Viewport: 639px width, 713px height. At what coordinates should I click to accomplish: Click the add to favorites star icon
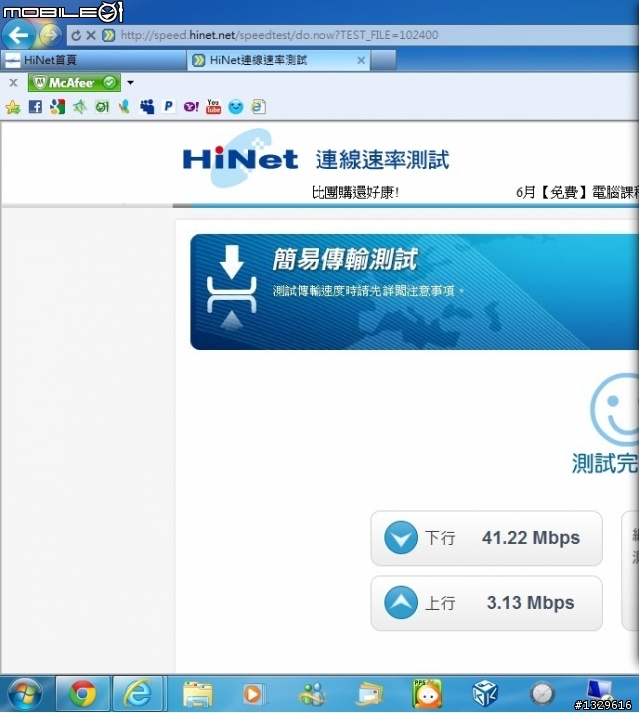pyautogui.click(x=13, y=107)
